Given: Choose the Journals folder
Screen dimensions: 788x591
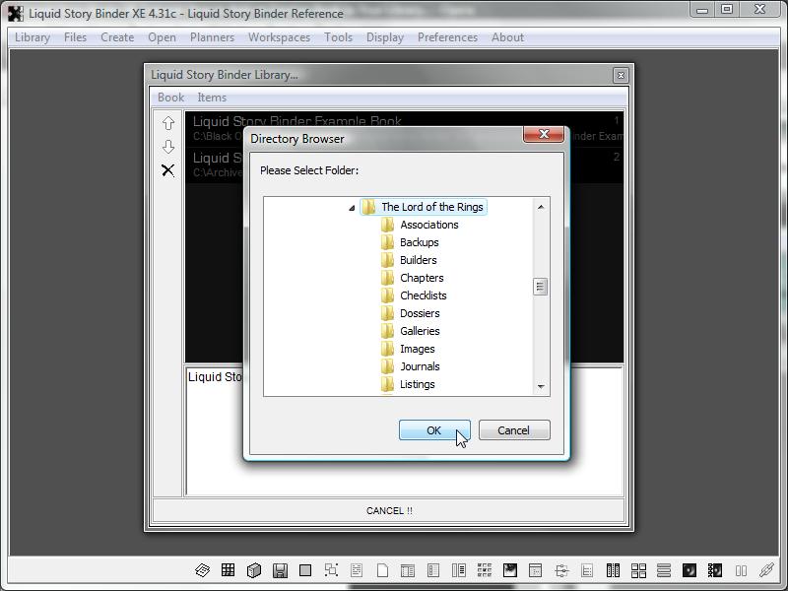Looking at the screenshot, I should click(x=420, y=366).
